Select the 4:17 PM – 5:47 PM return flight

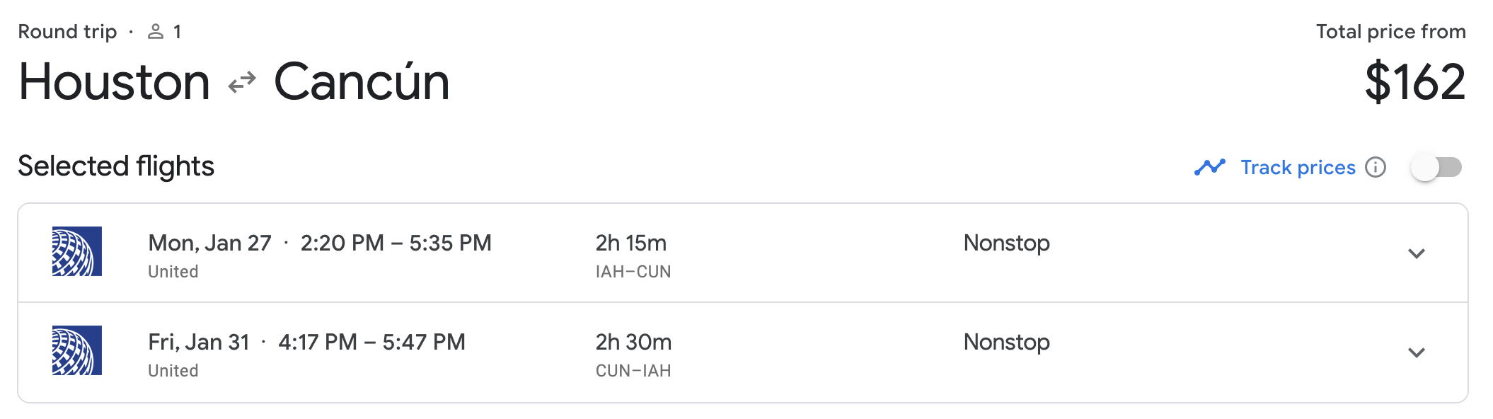(371, 343)
